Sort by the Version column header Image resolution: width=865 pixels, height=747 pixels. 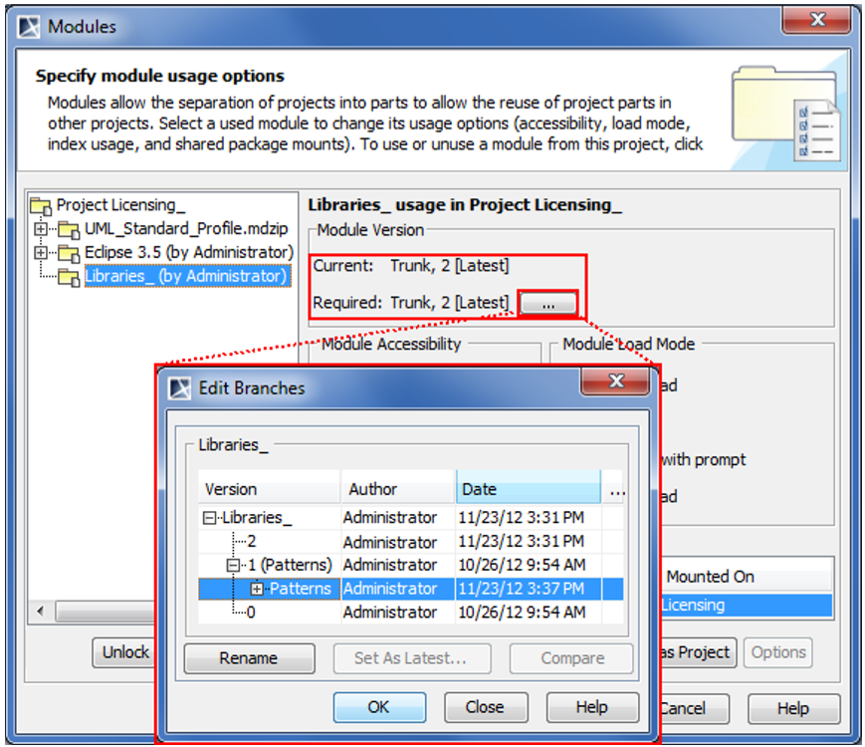(x=269, y=489)
